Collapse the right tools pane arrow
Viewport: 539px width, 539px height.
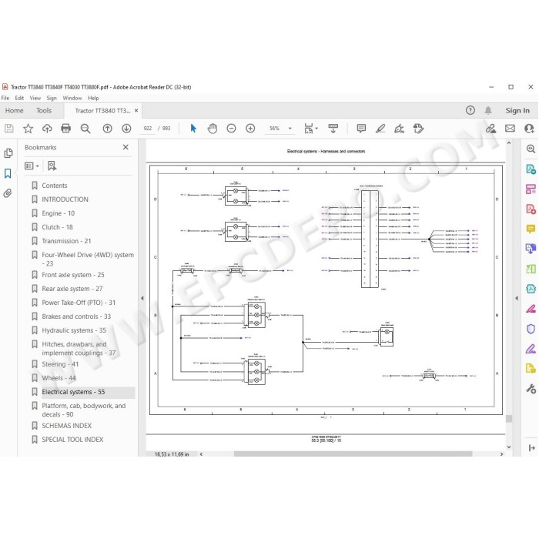[517, 298]
